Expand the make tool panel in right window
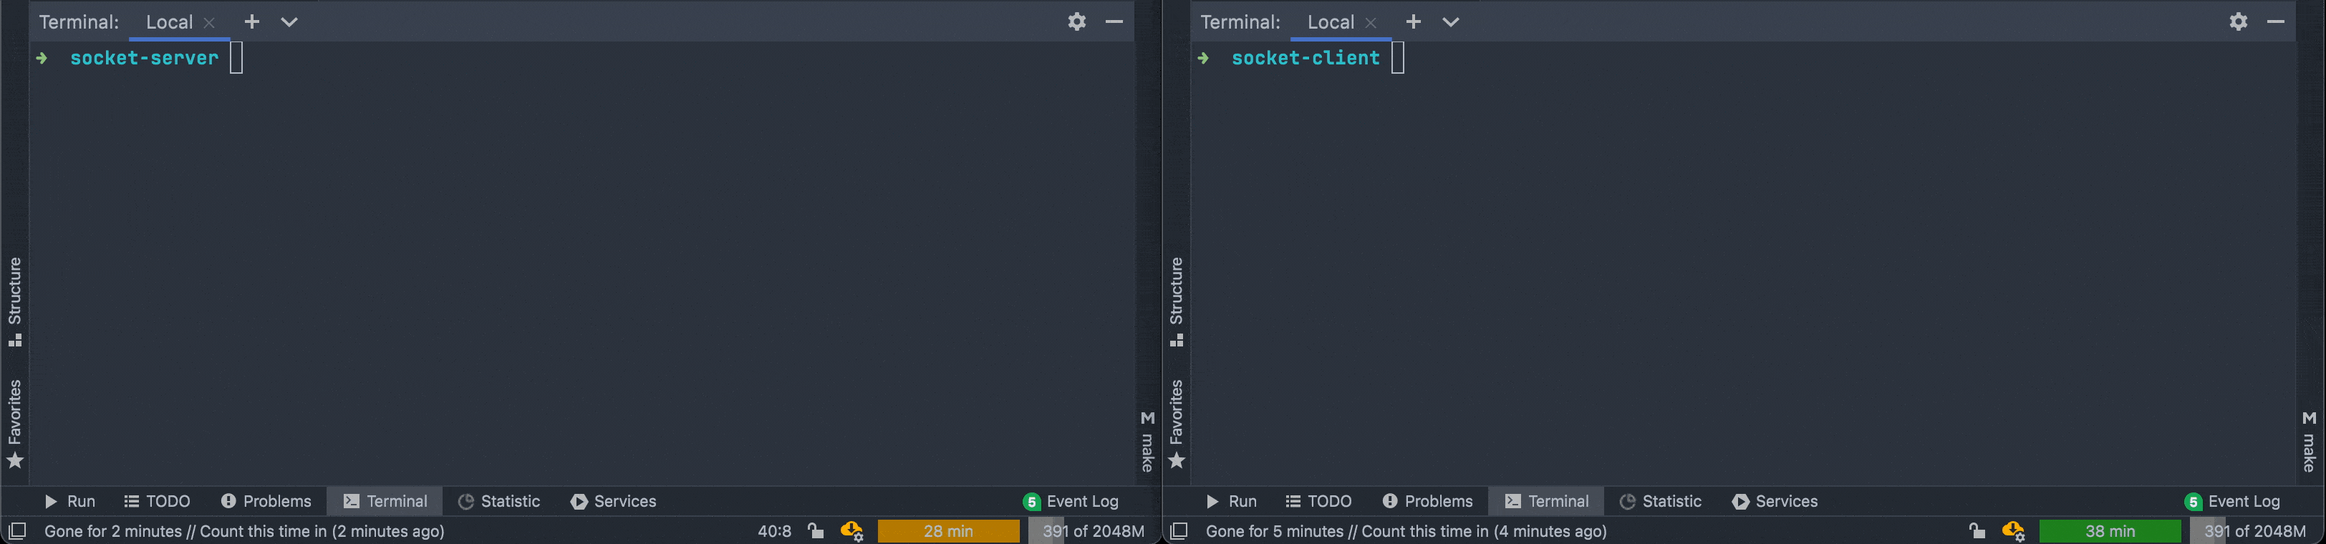The height and width of the screenshot is (544, 2326). [2309, 441]
